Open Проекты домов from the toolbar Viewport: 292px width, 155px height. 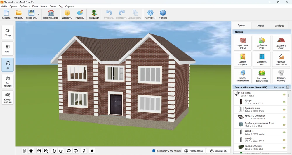51,14
